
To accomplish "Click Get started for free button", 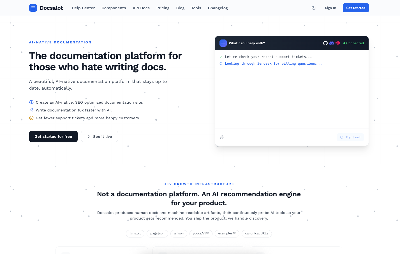I will pyautogui.click(x=53, y=136).
